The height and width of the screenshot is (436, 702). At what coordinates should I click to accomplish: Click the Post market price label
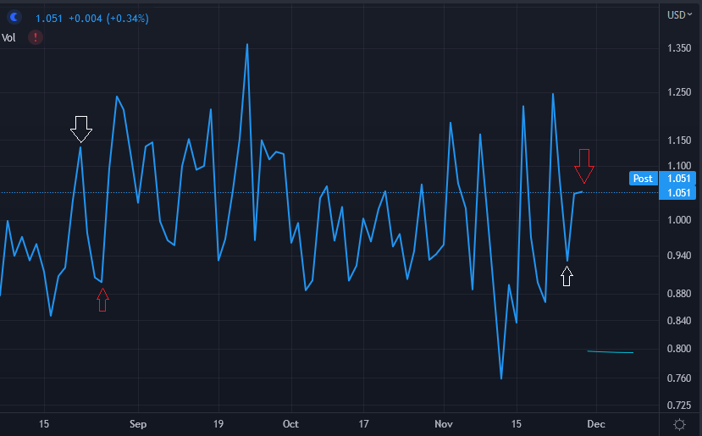[x=643, y=179]
